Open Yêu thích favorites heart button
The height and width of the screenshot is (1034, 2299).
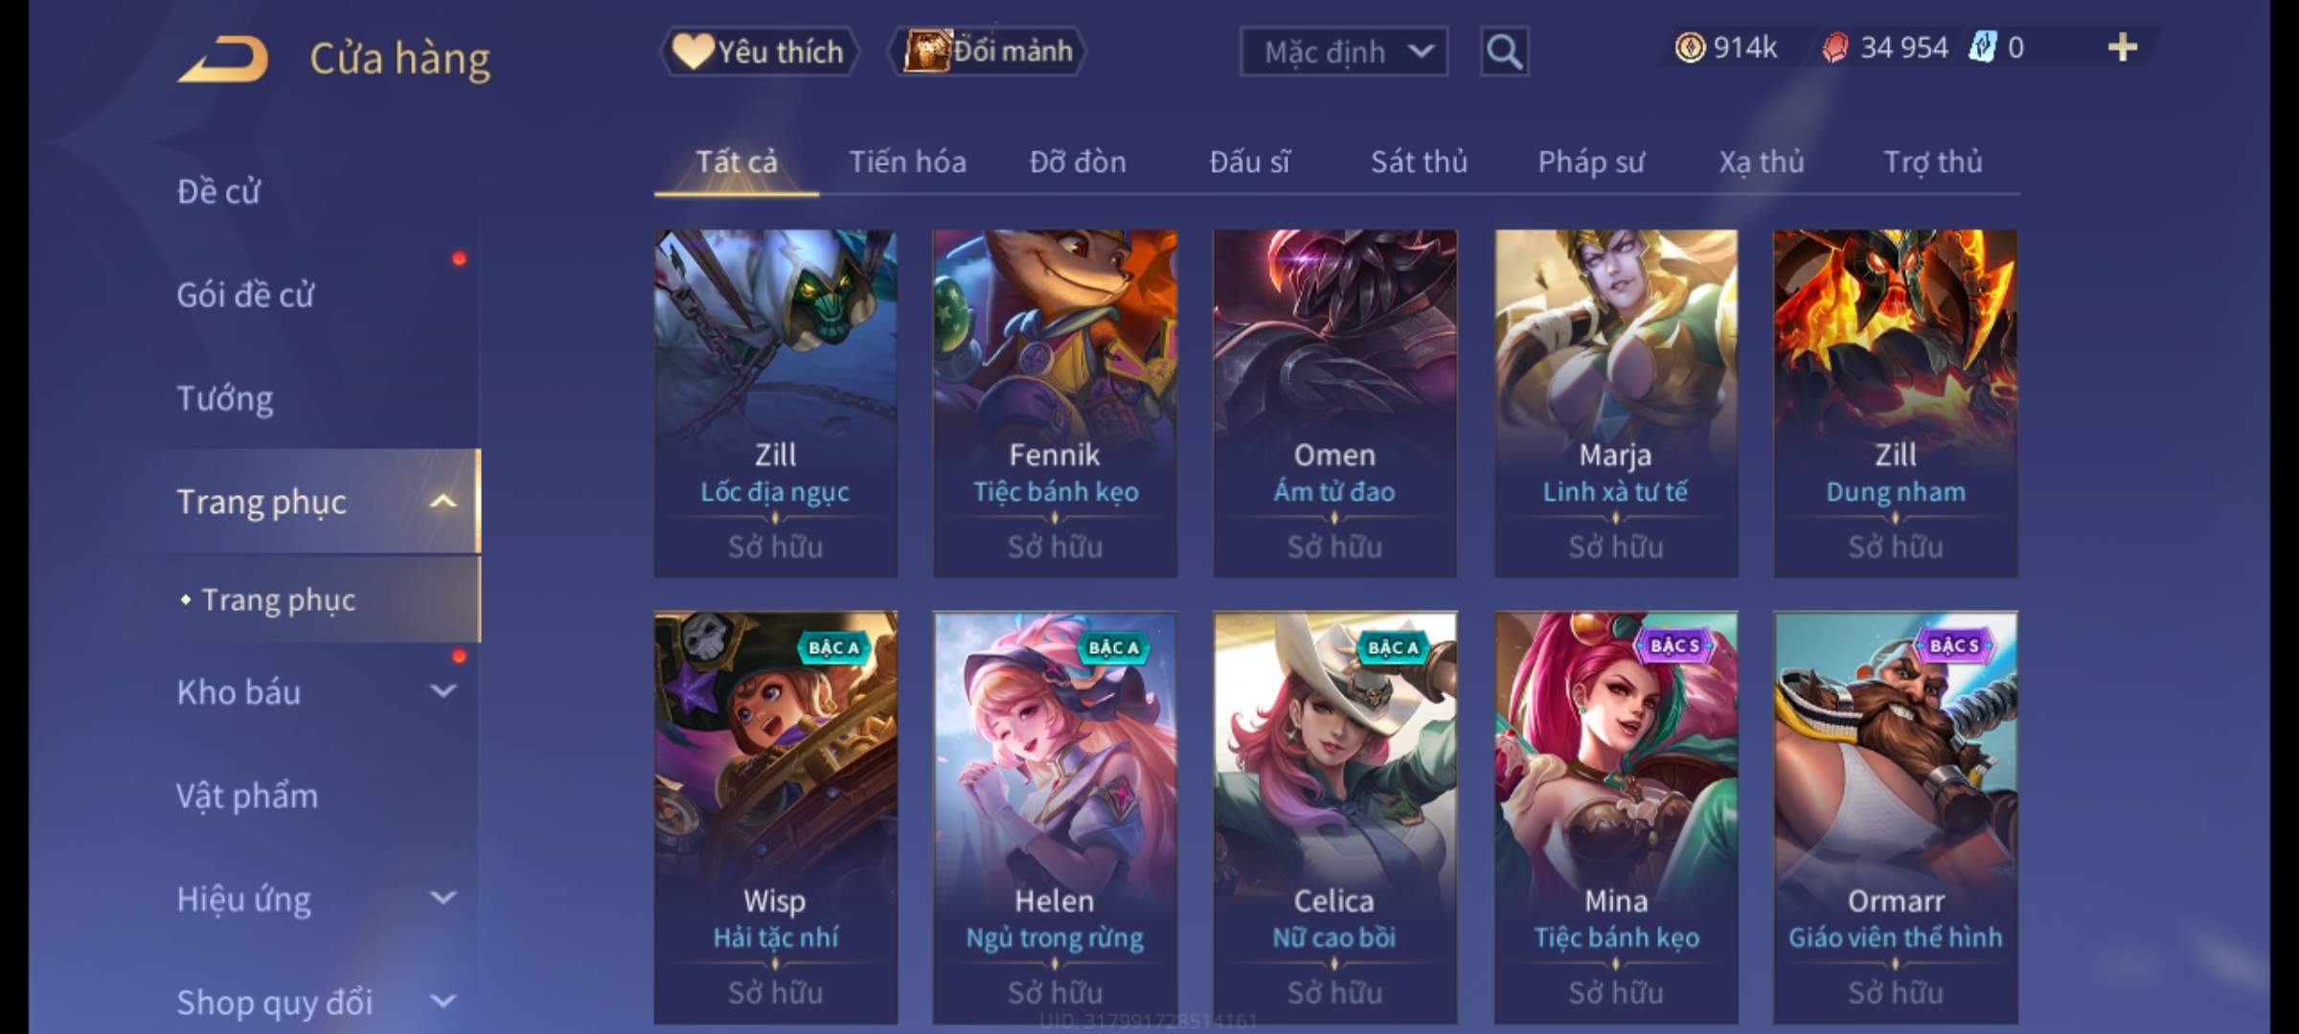[759, 51]
